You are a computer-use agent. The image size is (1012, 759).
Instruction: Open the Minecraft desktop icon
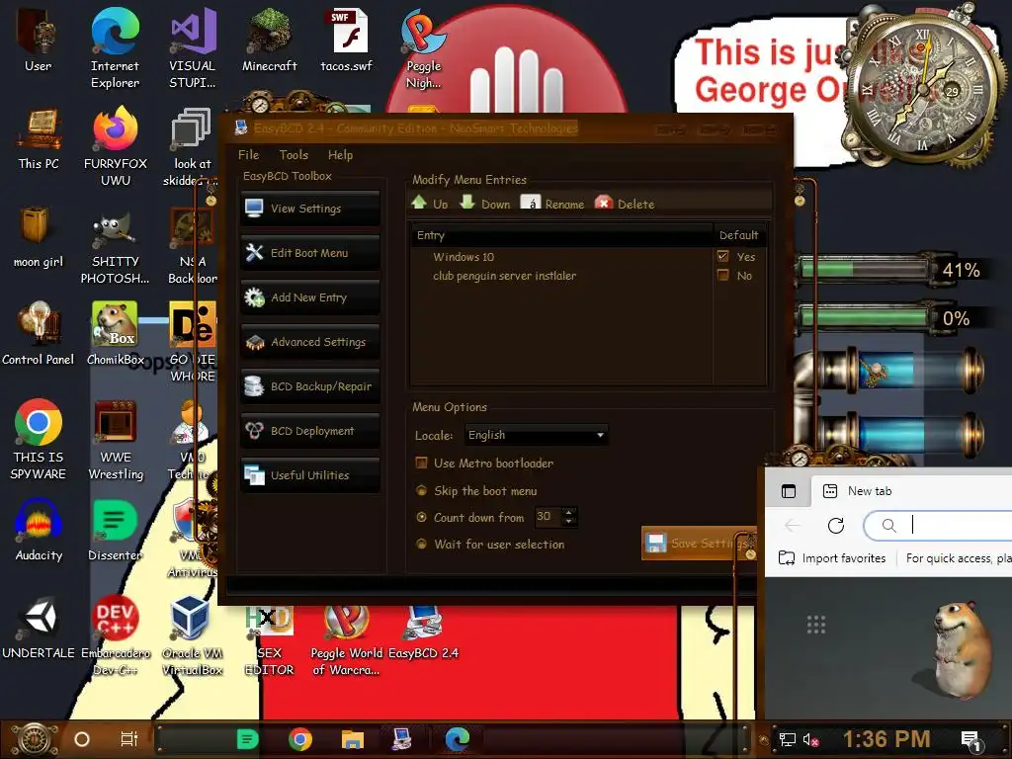coord(270,40)
